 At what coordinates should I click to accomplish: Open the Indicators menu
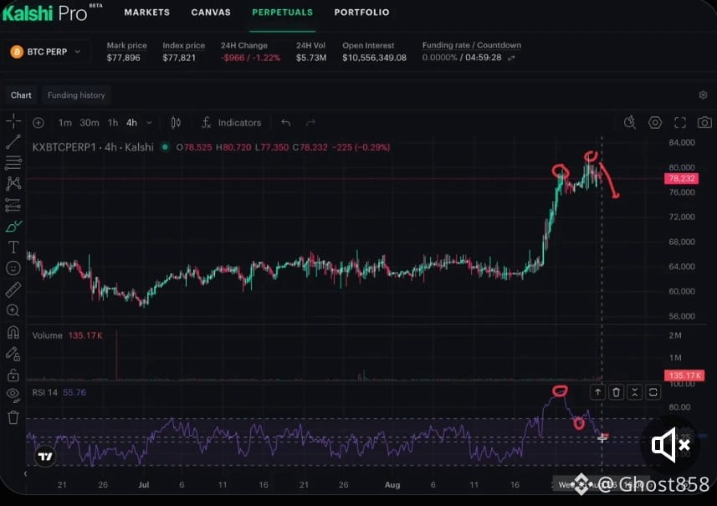(232, 122)
